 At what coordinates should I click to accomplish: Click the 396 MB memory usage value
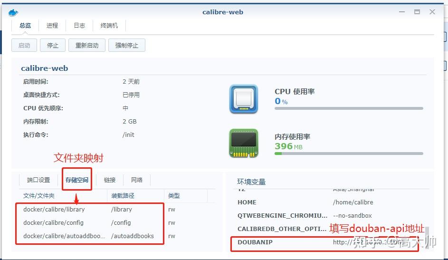click(x=288, y=146)
